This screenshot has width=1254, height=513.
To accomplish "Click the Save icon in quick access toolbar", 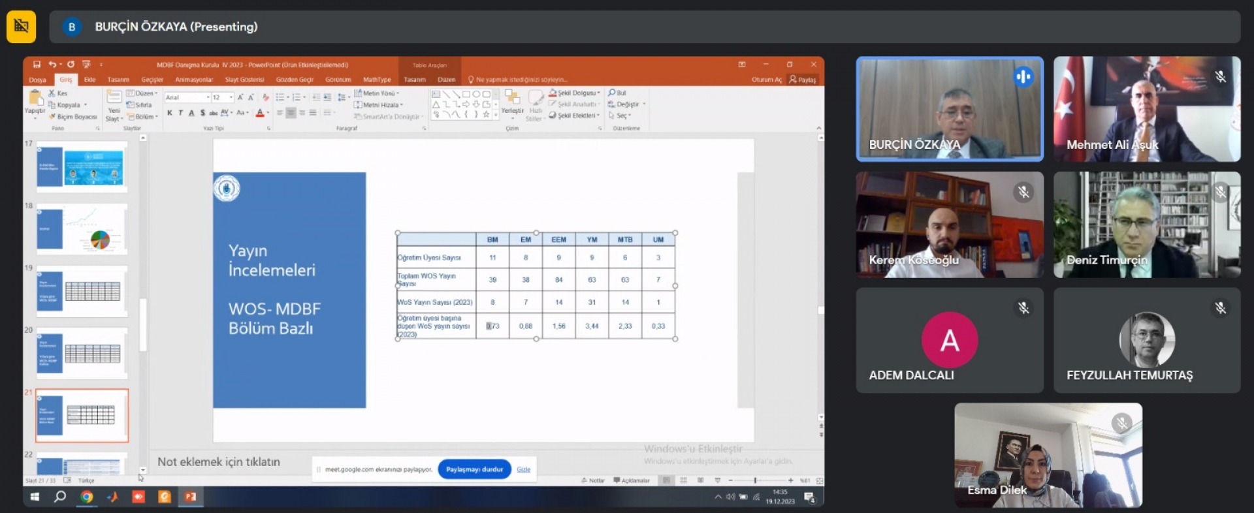I will click(37, 65).
